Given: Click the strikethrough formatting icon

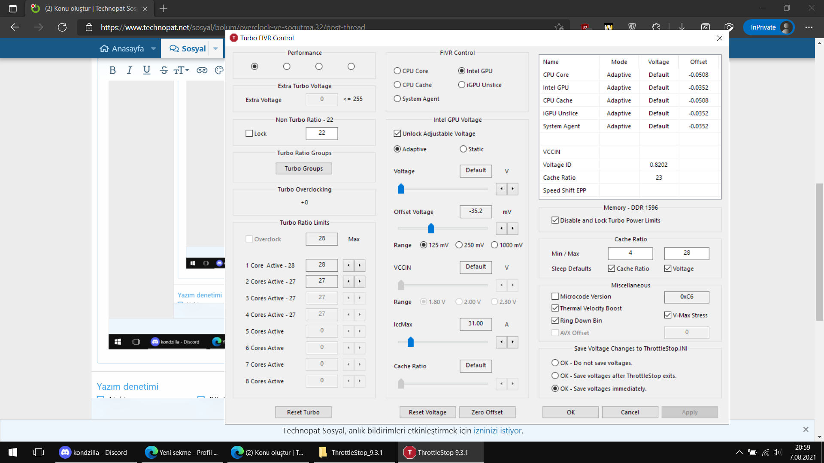Looking at the screenshot, I should pyautogui.click(x=164, y=70).
